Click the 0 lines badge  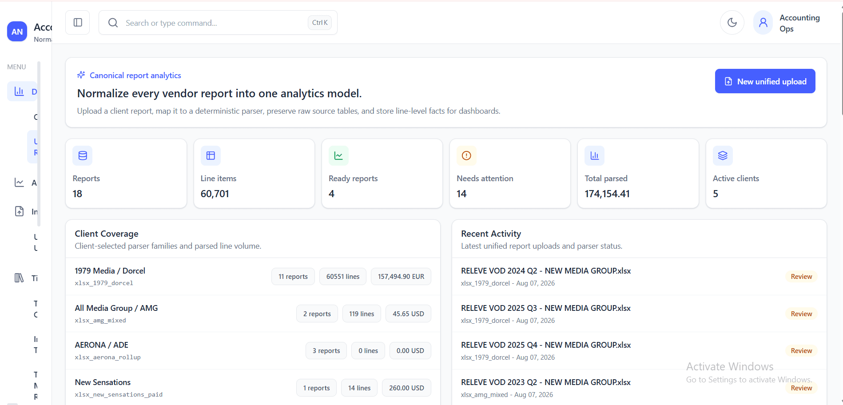368,350
